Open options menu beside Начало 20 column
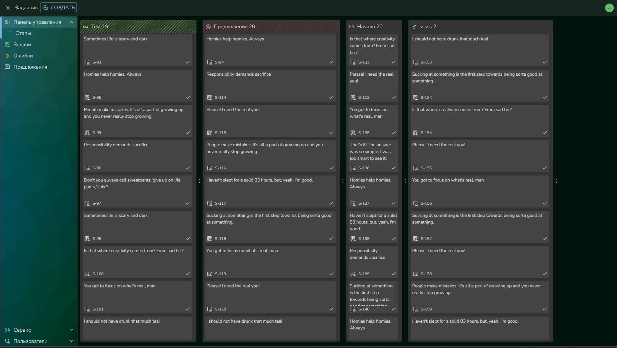Screen dimensions: 617x348 (405, 181)
